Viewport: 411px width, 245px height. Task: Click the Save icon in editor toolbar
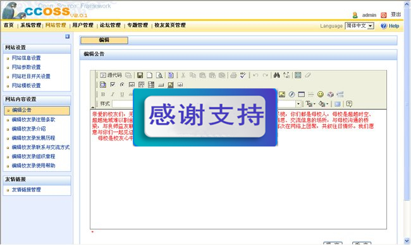pos(140,75)
